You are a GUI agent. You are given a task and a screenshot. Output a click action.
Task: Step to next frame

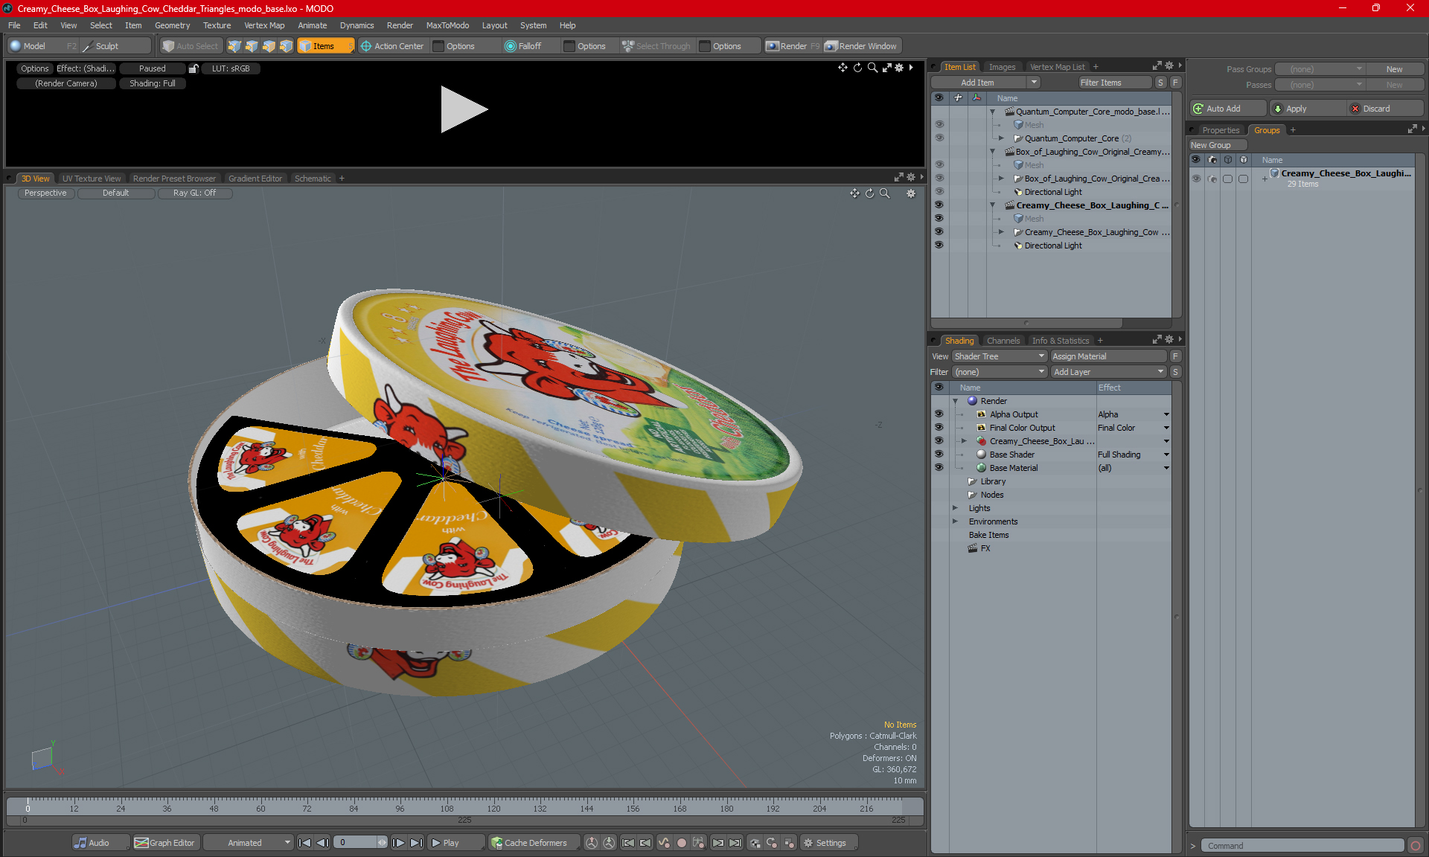click(x=399, y=843)
